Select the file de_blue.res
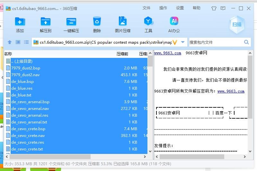The width and height of the screenshot is (257, 171). [22, 88]
